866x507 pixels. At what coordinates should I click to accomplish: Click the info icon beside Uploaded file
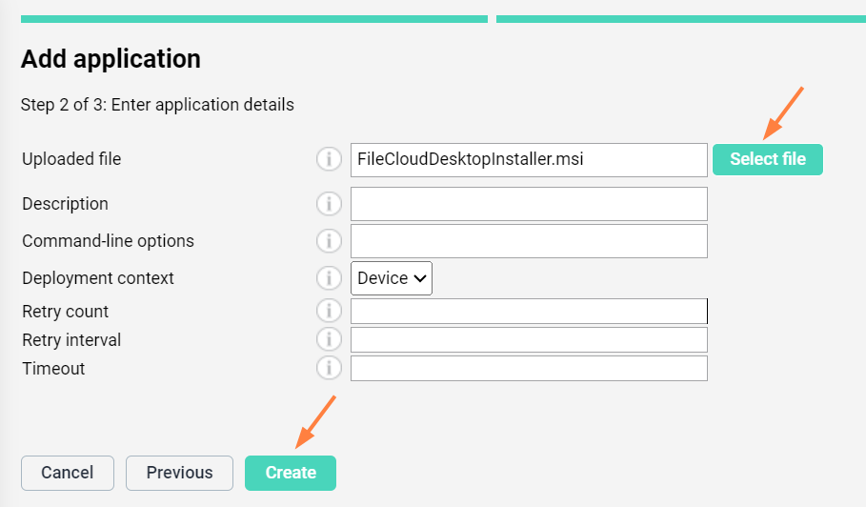(329, 159)
